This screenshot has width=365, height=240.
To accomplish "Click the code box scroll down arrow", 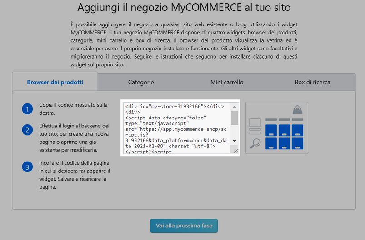I will (235, 141).
